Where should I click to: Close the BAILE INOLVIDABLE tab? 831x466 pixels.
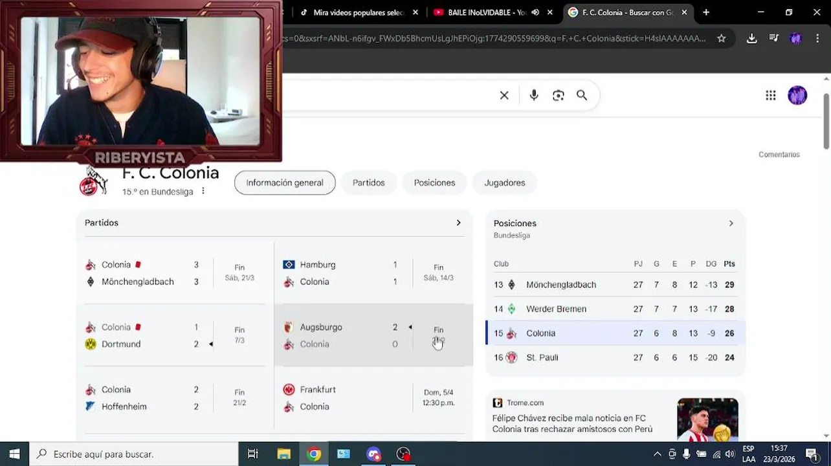click(x=550, y=12)
